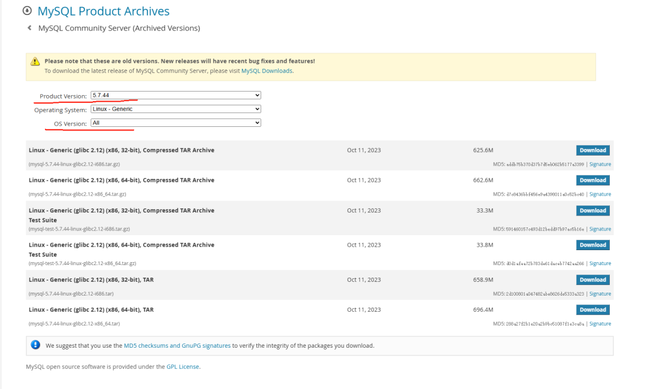Image resolution: width=647 pixels, height=389 pixels.
Task: Download the 64-bit Compressed TAR Archive (662.6M)
Action: tap(592, 180)
